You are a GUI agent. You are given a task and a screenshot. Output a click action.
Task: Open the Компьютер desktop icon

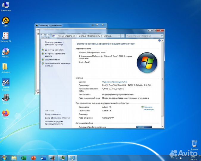coord(6,7)
